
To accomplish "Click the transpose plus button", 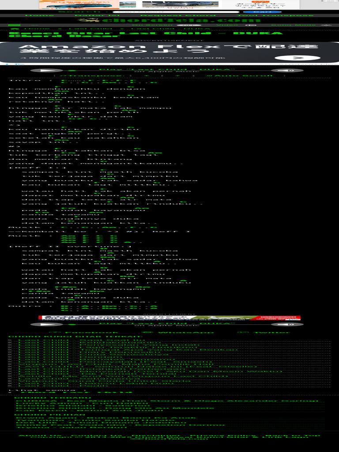I will (177, 76).
